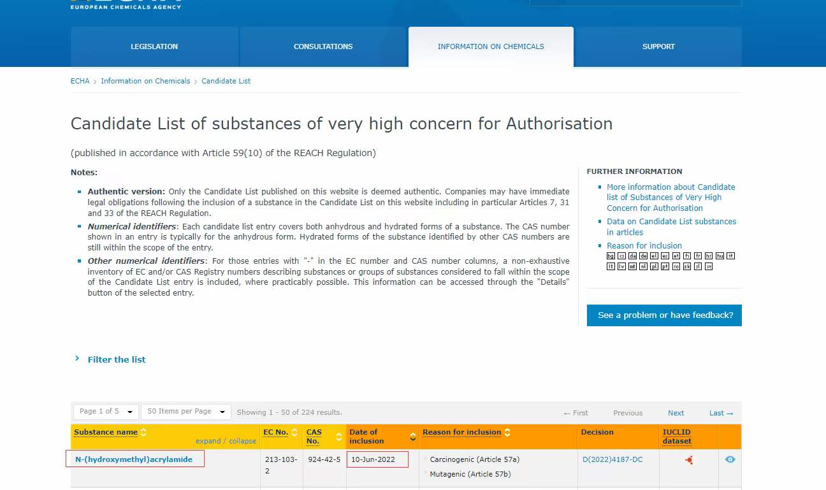The image size is (826, 490).
Task: Open the IUCLID dataset icon for N-(hydroxymethyl)acrylamide
Action: click(688, 459)
